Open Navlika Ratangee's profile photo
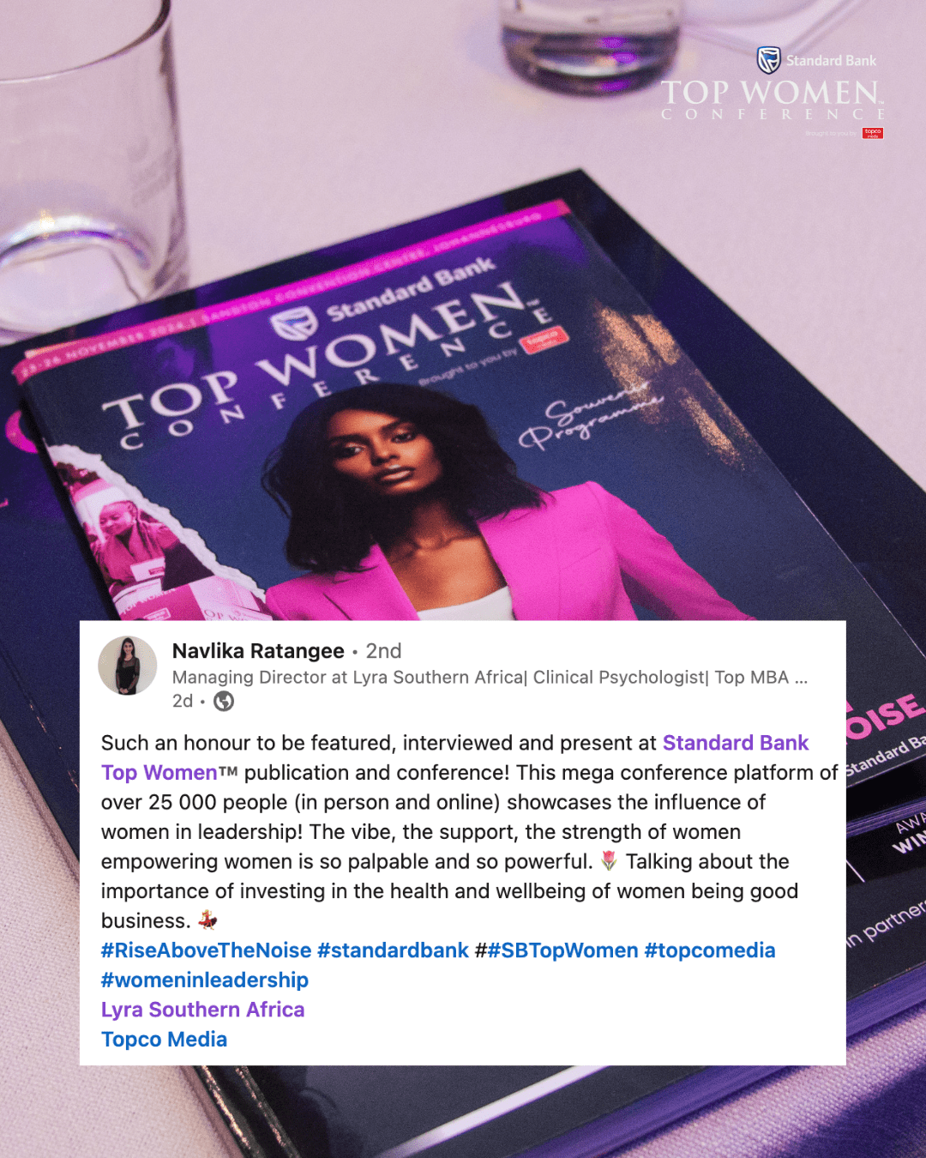 [x=128, y=666]
